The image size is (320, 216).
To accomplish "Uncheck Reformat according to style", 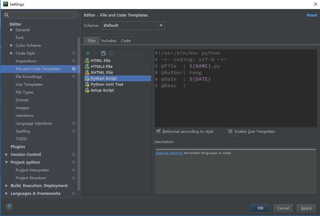I will [158, 131].
